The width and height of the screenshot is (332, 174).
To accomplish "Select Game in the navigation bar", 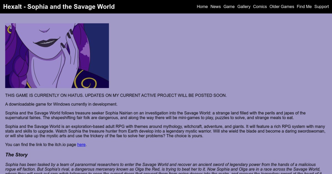I will coord(229,7).
